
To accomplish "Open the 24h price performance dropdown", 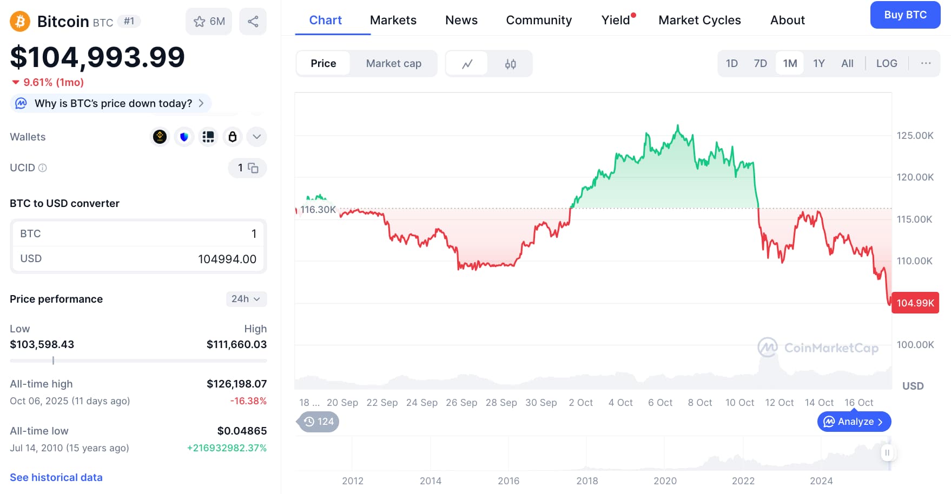I will 246,299.
